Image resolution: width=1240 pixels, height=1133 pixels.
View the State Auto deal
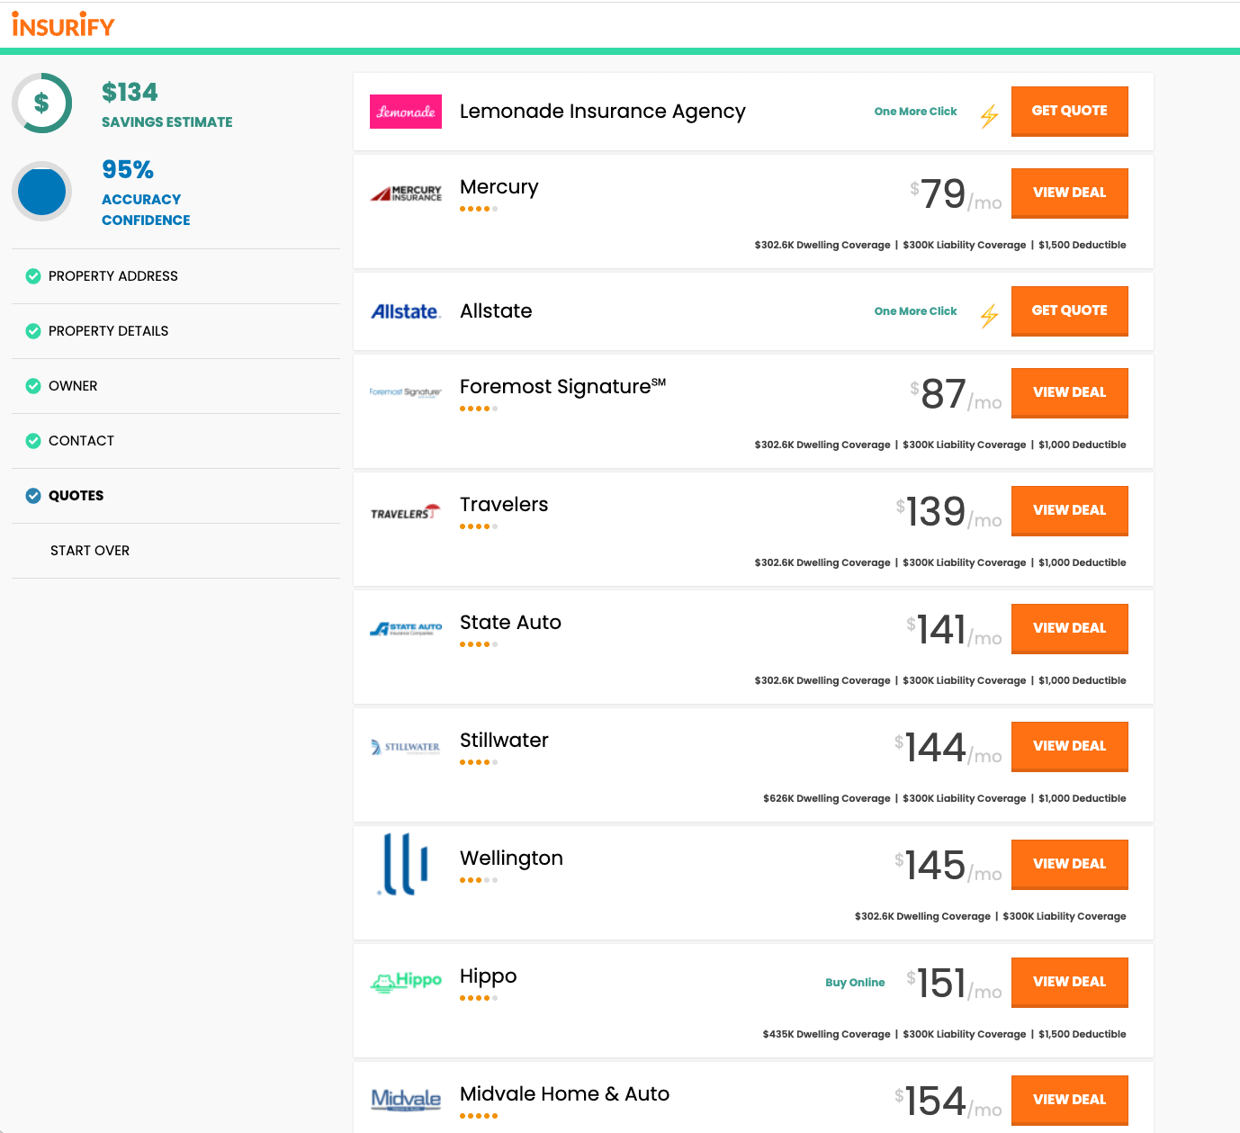[x=1069, y=628]
